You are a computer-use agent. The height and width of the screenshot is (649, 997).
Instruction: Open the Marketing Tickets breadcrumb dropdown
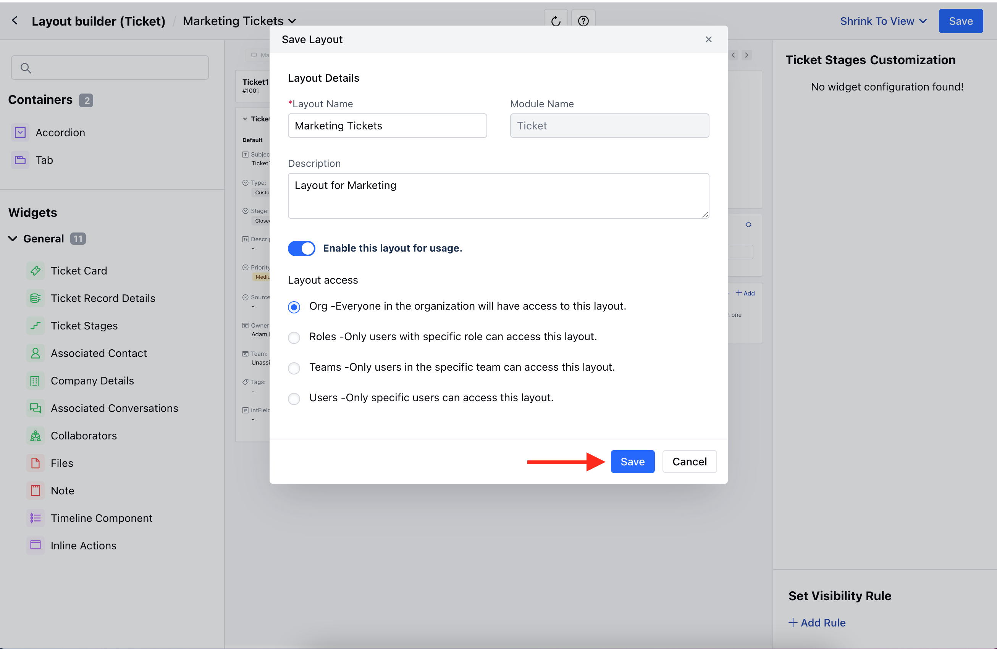pos(293,21)
